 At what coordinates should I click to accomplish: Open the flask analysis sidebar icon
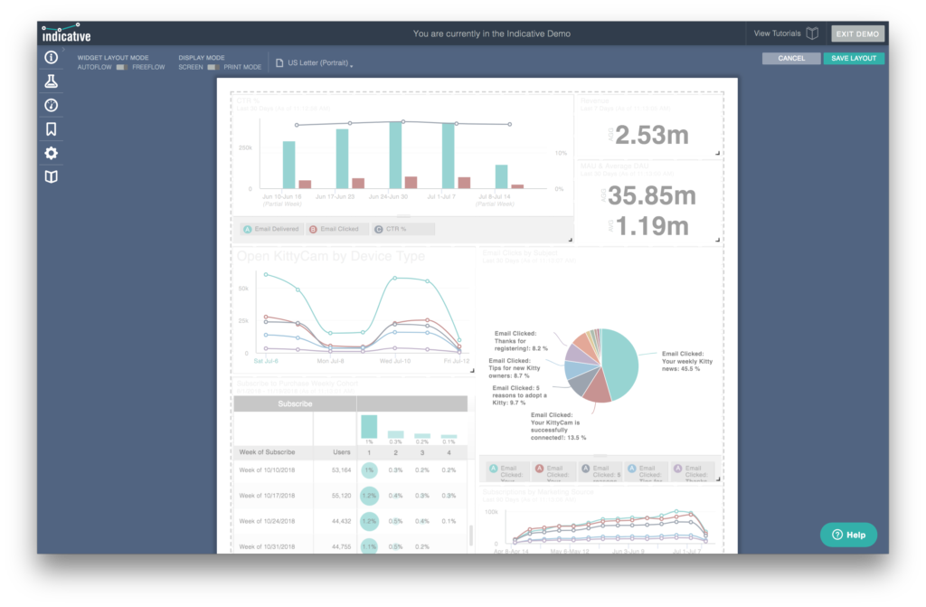(52, 81)
